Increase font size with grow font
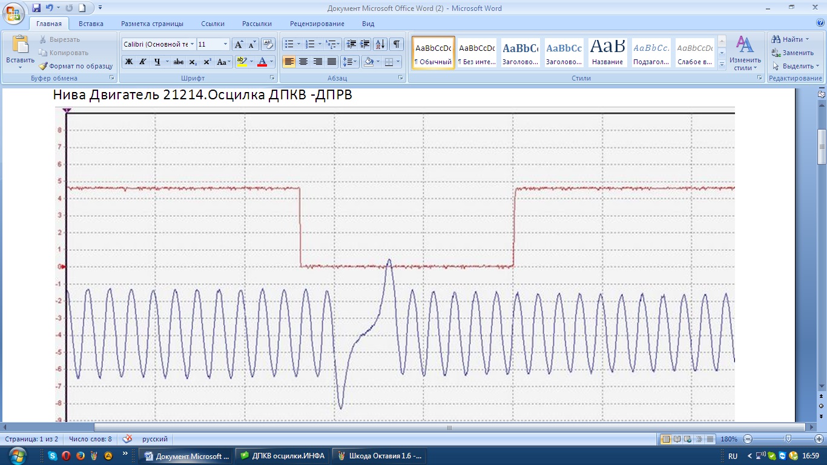Viewport: 827px width, 465px height. [239, 44]
